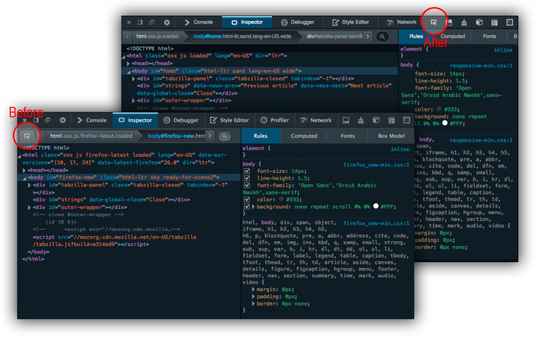Click dock-to-side icon in After window
This screenshot has width=535, height=341.
tap(140, 22)
